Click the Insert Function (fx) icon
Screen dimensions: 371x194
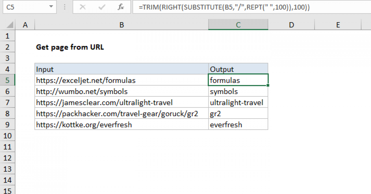pos(121,7)
